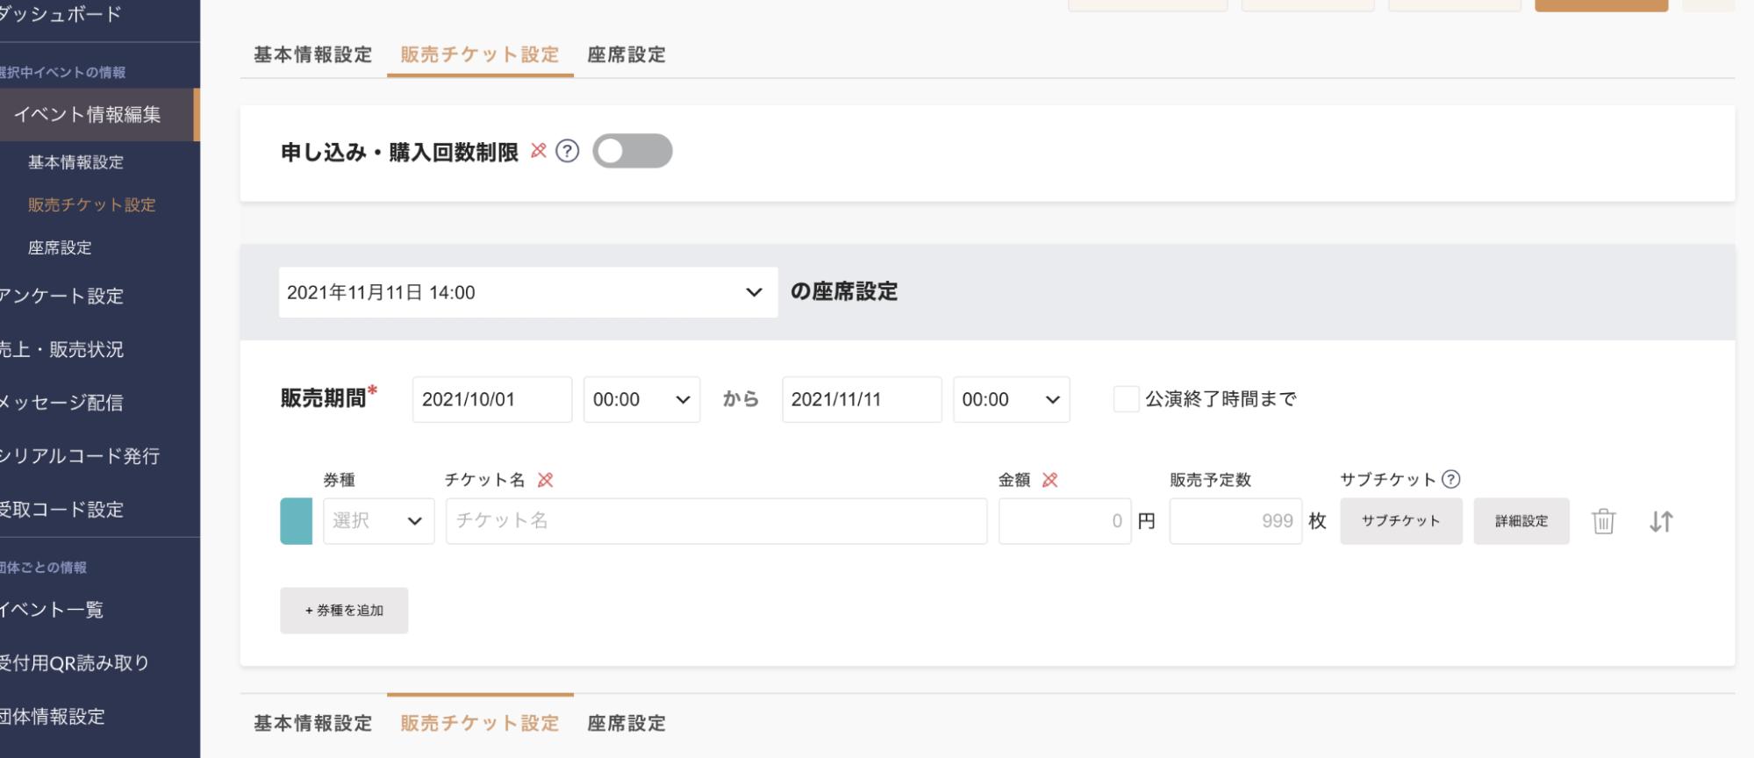Check the 公演終了時間まで checkbox

point(1126,399)
